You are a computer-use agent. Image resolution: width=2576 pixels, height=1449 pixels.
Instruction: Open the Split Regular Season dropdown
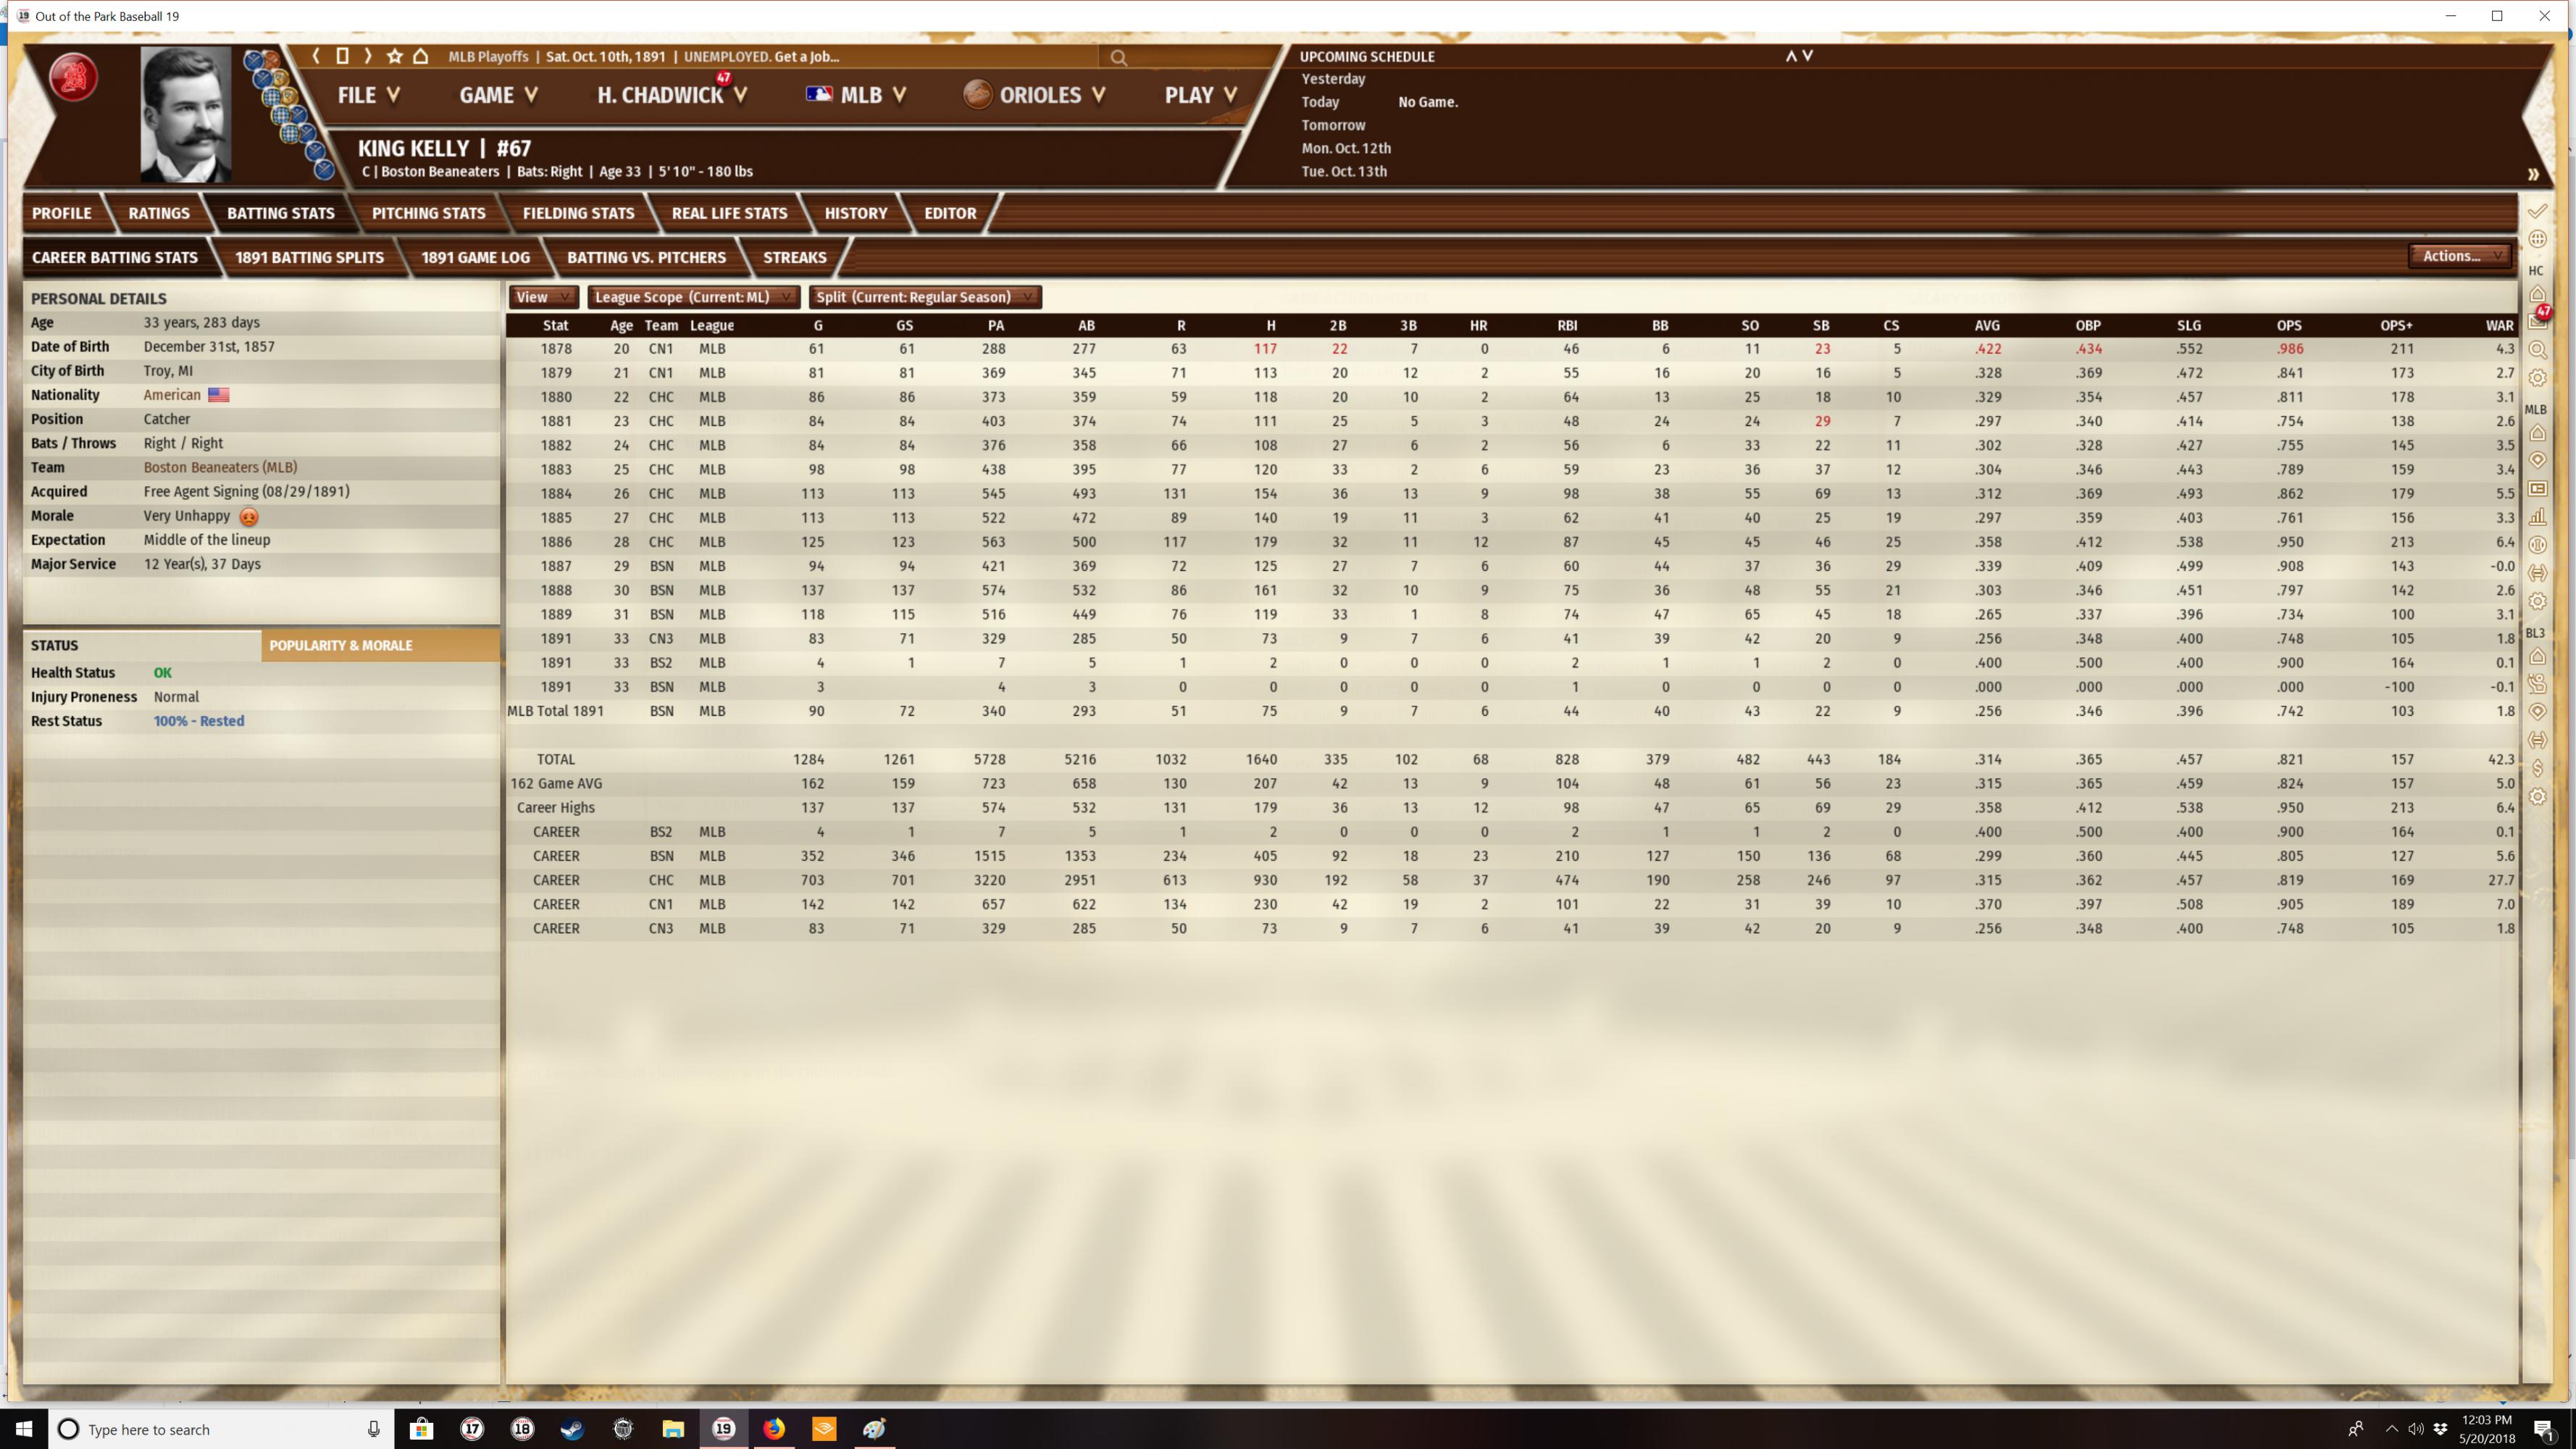[924, 297]
